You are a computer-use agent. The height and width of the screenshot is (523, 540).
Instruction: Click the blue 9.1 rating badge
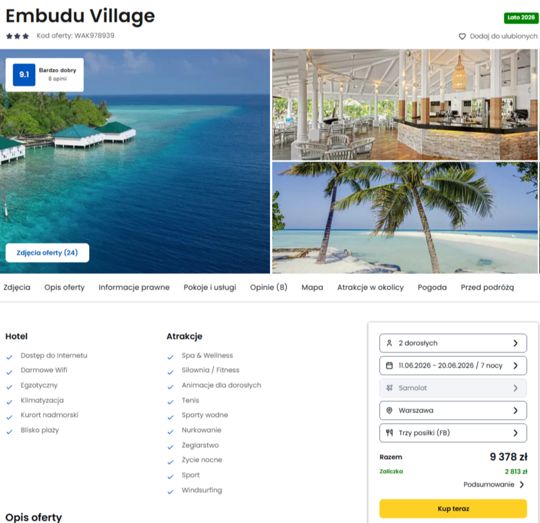(x=24, y=75)
